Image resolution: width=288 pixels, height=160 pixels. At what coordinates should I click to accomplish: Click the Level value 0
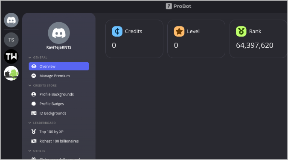(176, 45)
